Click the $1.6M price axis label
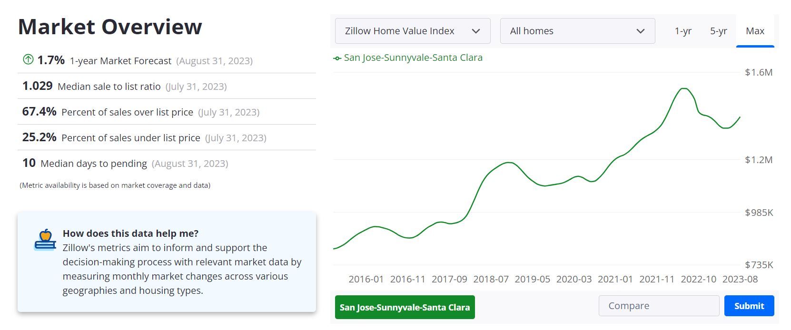The height and width of the screenshot is (330, 791). tap(760, 72)
